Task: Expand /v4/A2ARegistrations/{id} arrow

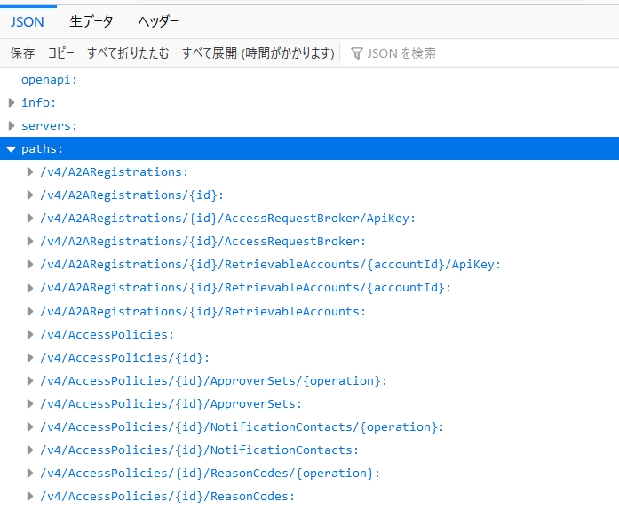Action: click(30, 195)
